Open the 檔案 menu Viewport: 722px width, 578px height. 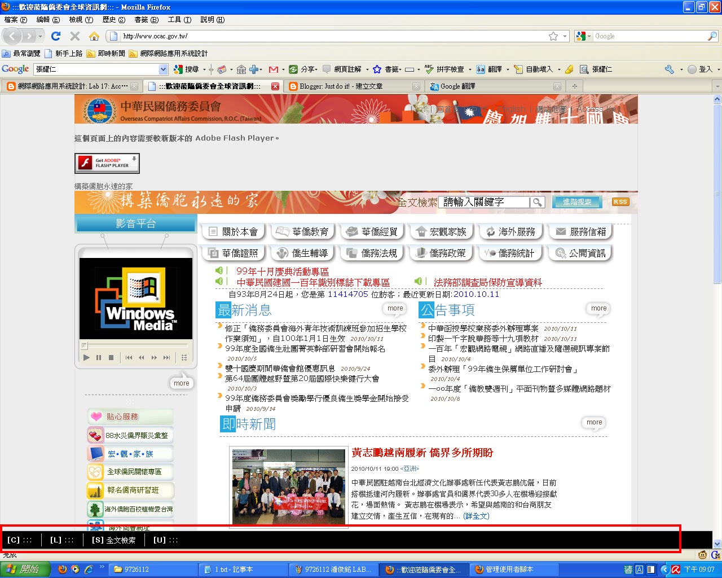(x=15, y=20)
